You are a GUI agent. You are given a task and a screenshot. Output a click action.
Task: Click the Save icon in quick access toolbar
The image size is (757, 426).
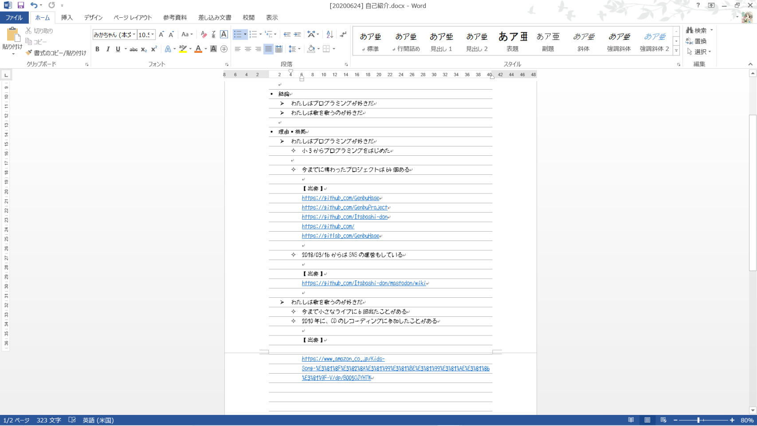(20, 5)
